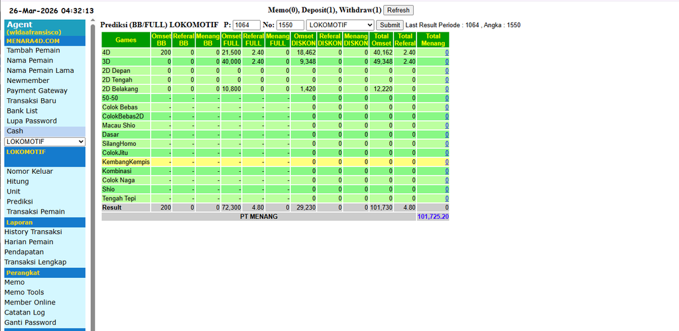The width and height of the screenshot is (679, 331).
Task: Select Cash in the sidebar
Action: click(15, 131)
